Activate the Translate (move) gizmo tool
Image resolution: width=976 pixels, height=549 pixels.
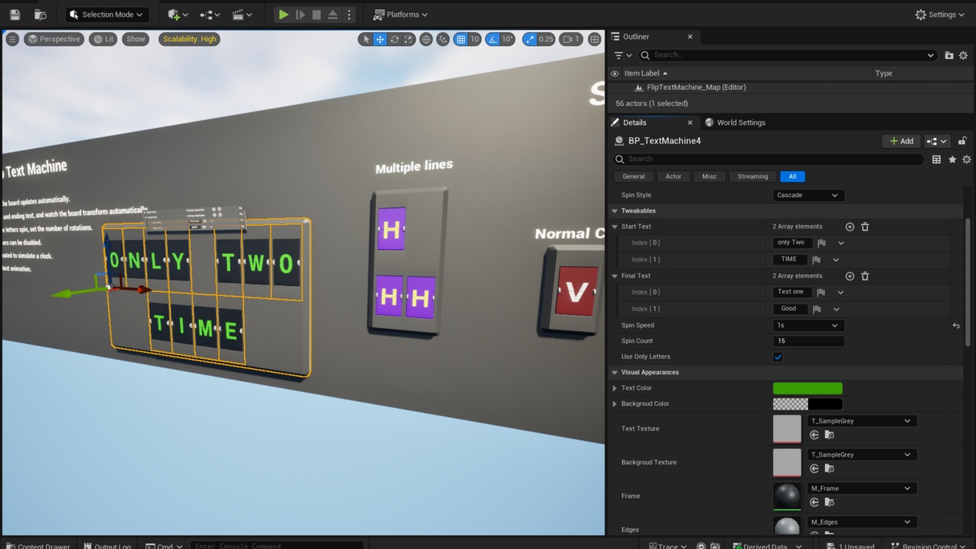pos(380,39)
